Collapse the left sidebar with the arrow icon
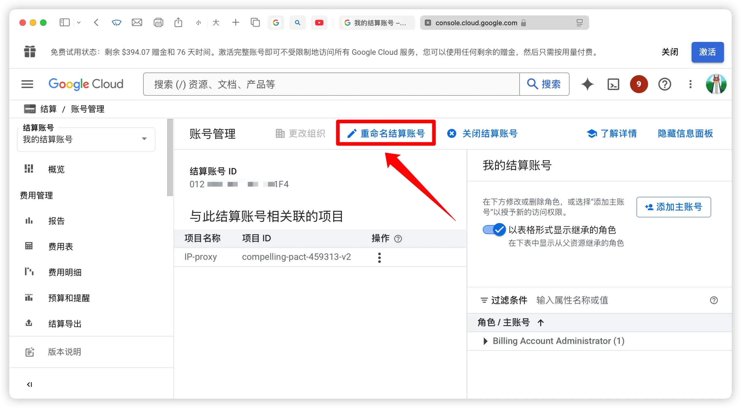 coord(29,384)
